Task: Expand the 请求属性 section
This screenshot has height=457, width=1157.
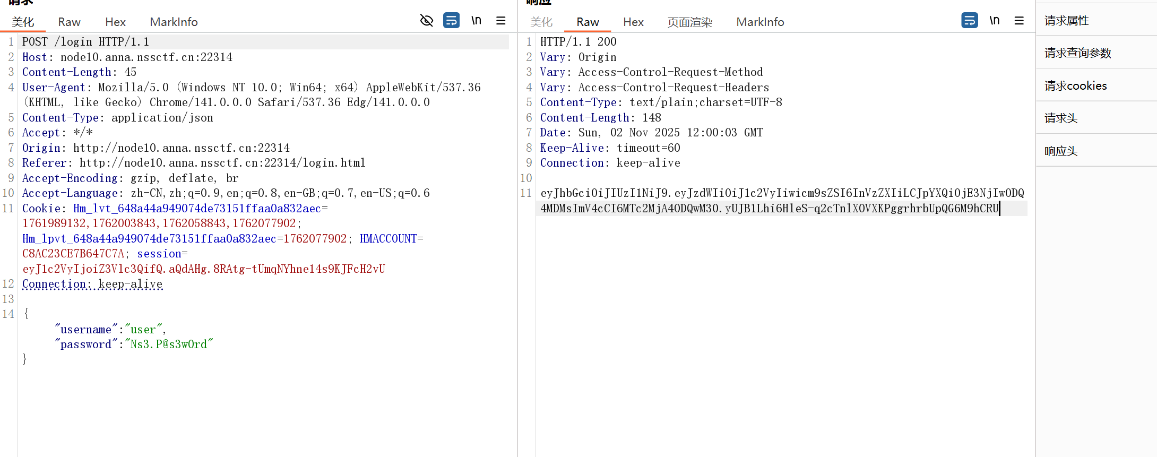Action: pos(1067,21)
